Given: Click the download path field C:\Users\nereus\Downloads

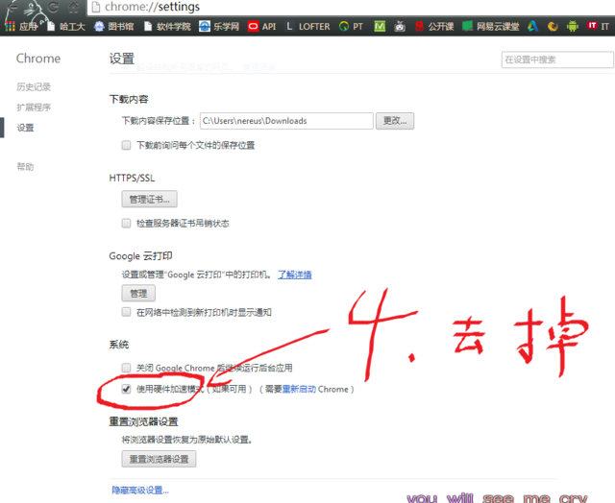Looking at the screenshot, I should coord(286,121).
